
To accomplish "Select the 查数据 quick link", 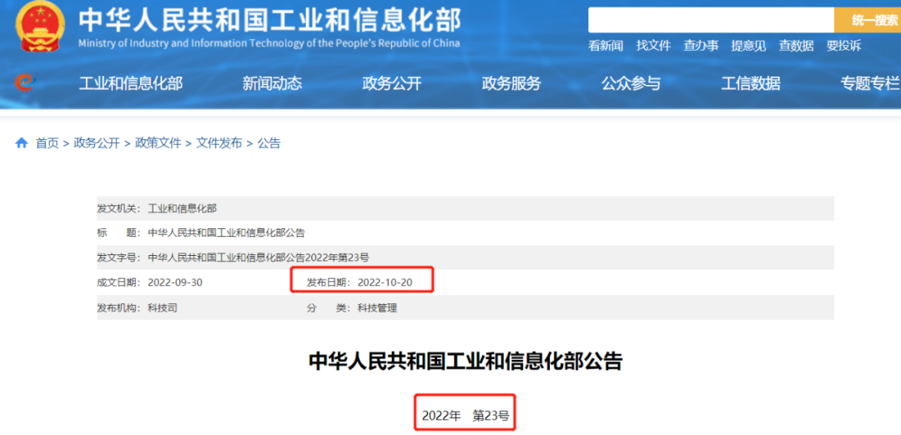I will (796, 46).
